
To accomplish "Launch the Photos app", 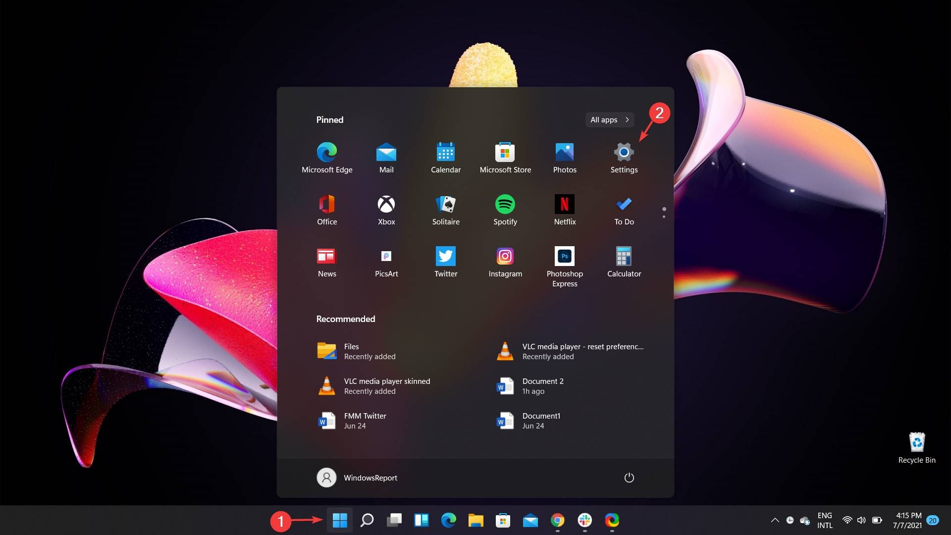I will tap(565, 158).
